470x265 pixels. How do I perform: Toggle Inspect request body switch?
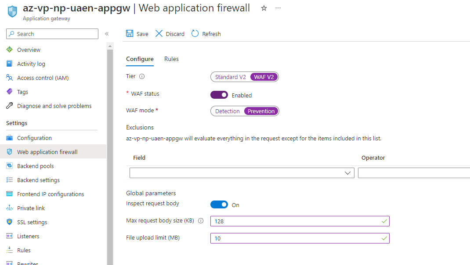[219, 204]
